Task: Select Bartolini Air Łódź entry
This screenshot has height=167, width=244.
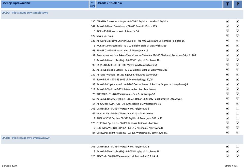Action: pyautogui.click(x=125, y=80)
